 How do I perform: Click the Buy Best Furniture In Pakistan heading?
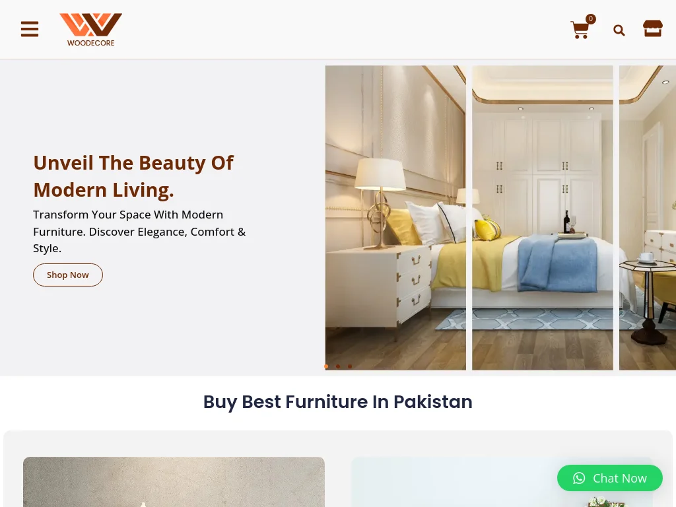[338, 402]
